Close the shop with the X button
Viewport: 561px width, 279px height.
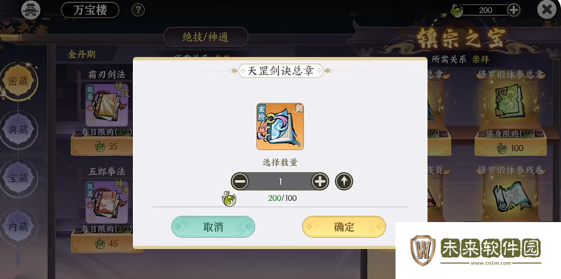547,10
